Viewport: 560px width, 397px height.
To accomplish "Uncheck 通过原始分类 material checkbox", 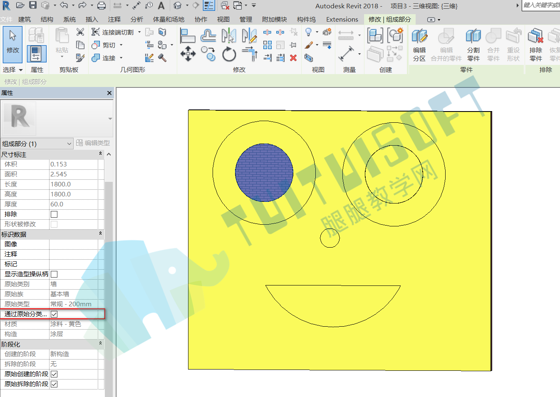I will tap(54, 314).
